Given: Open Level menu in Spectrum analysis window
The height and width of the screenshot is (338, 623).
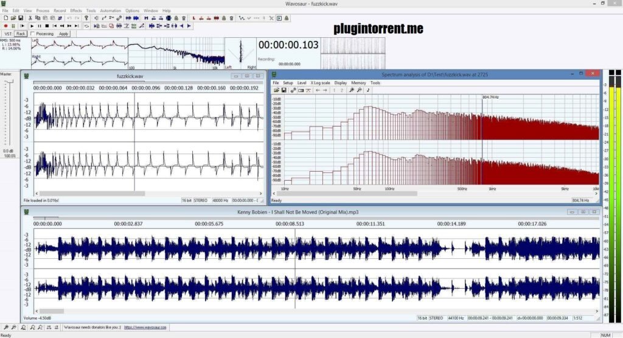Looking at the screenshot, I should [x=302, y=83].
